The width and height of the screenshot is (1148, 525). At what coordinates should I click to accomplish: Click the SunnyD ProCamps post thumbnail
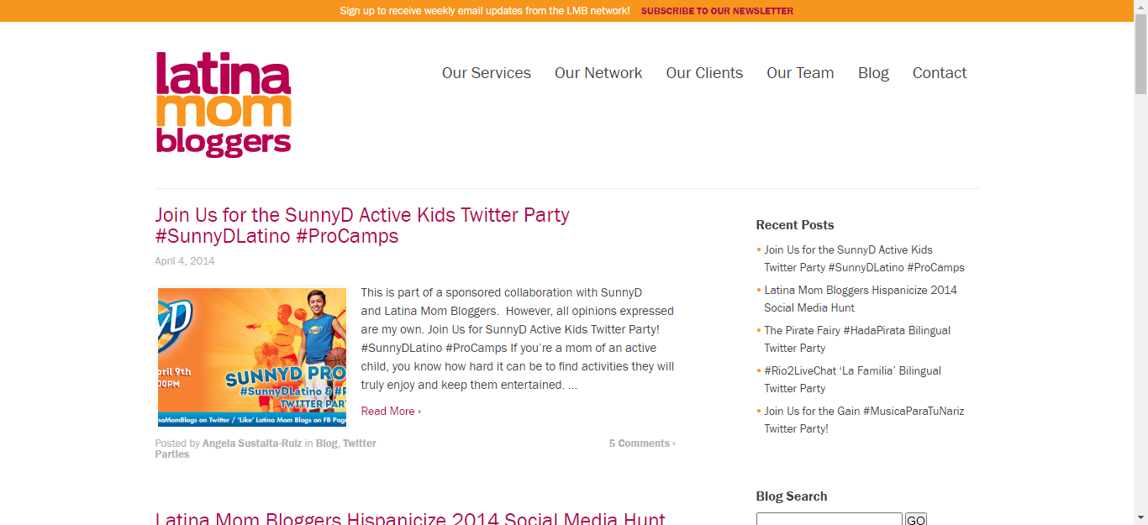(x=252, y=357)
